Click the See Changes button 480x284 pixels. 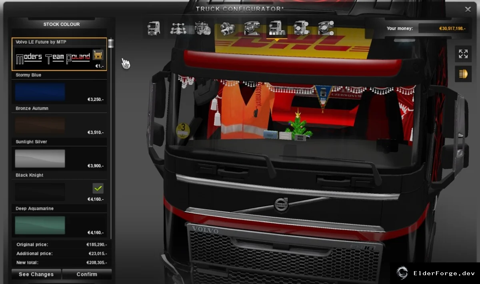tap(36, 274)
